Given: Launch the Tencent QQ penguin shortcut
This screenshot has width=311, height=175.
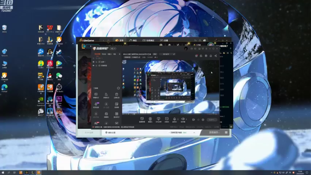Looking at the screenshot, I should 50,76.
